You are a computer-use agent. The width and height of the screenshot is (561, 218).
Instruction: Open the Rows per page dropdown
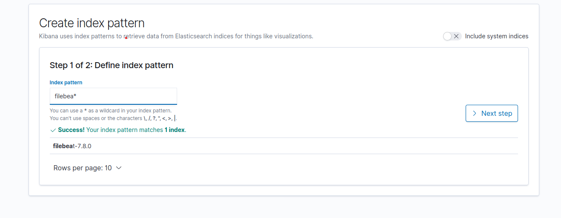click(87, 168)
